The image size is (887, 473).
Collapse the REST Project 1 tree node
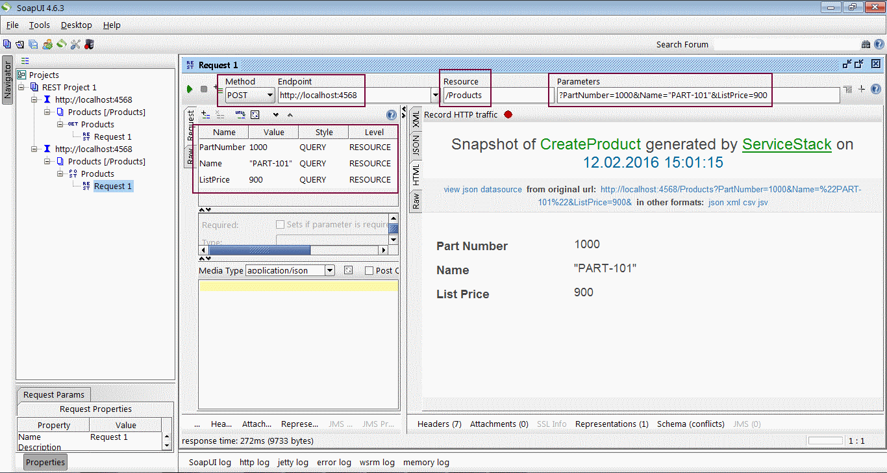21,87
